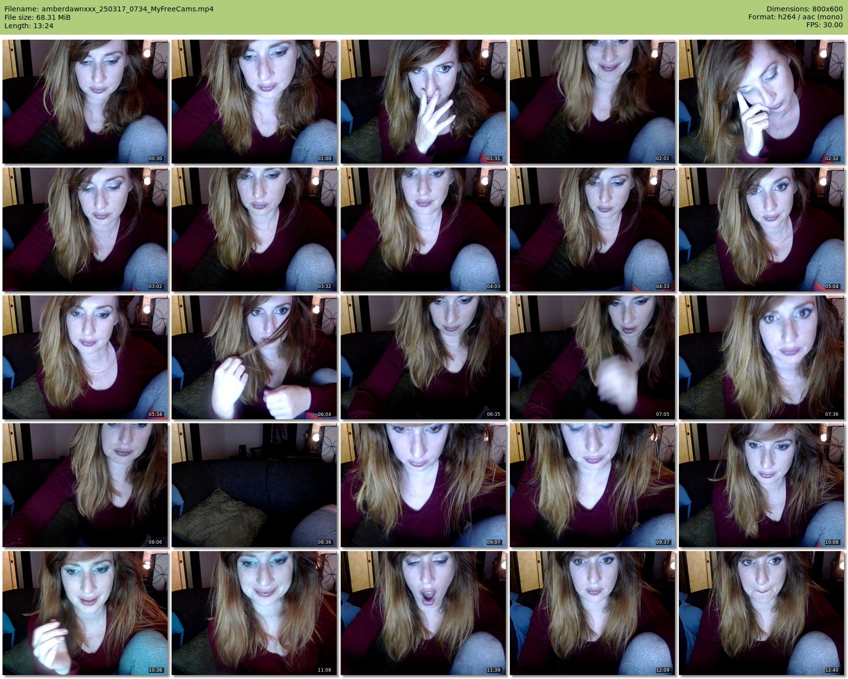Click the frame marked 03:02
Viewport: 848px width, 679px height.
coord(85,229)
